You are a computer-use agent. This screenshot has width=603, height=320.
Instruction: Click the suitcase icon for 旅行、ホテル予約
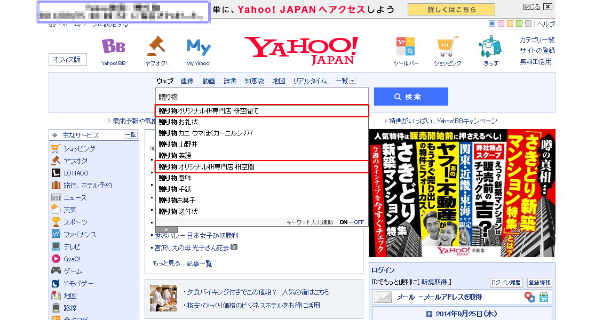coord(55,185)
